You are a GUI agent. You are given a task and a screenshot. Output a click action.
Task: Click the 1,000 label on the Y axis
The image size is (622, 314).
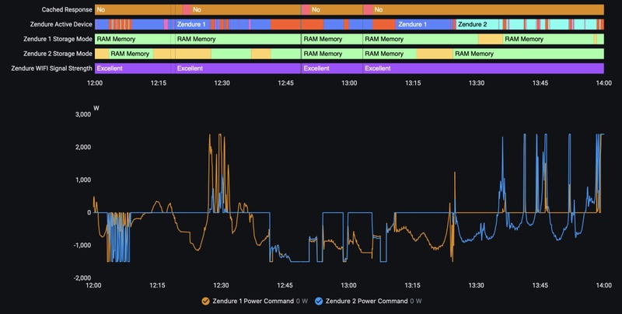point(83,180)
